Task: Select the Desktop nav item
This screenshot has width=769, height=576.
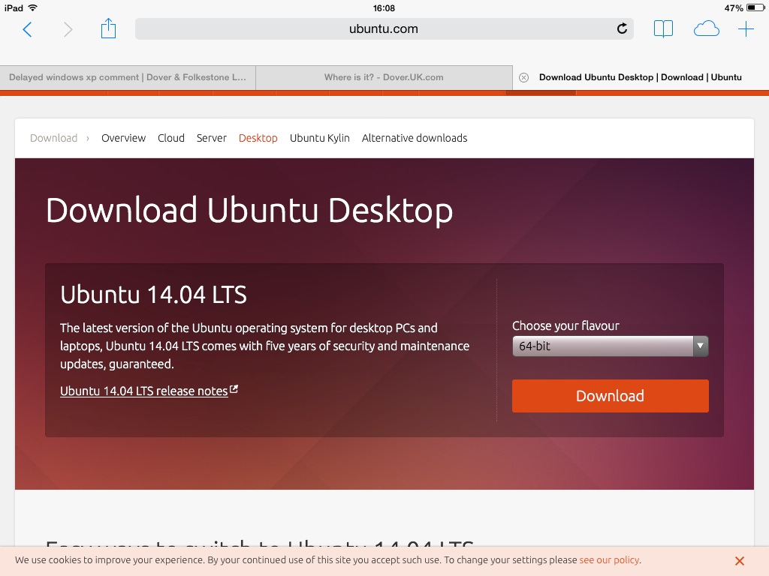Action: click(258, 138)
